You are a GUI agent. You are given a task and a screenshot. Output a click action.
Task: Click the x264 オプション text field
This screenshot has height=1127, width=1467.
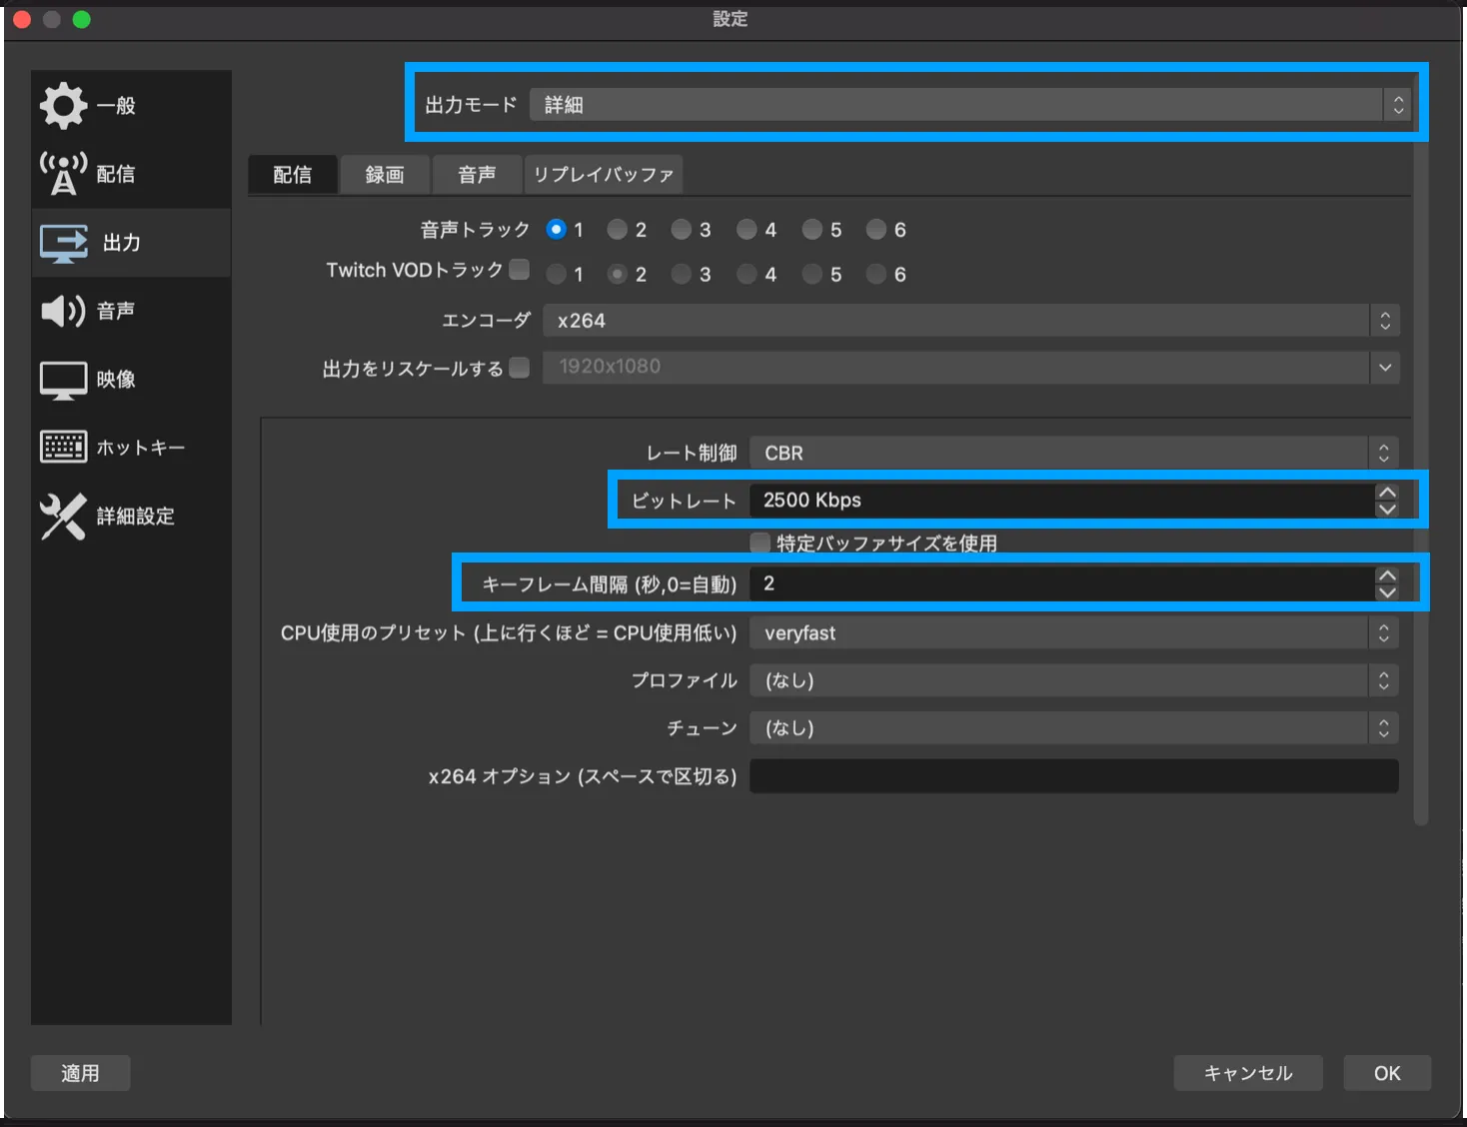1074,776
